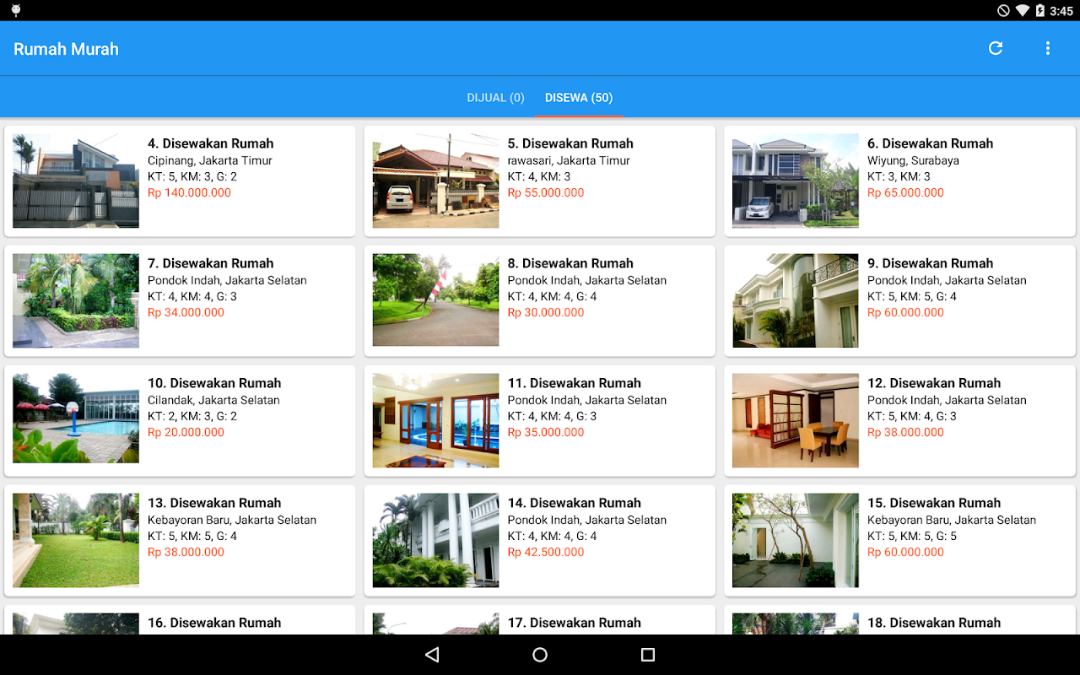The image size is (1080, 675).
Task: Open the pool photo of listing 10
Action: [x=76, y=420]
